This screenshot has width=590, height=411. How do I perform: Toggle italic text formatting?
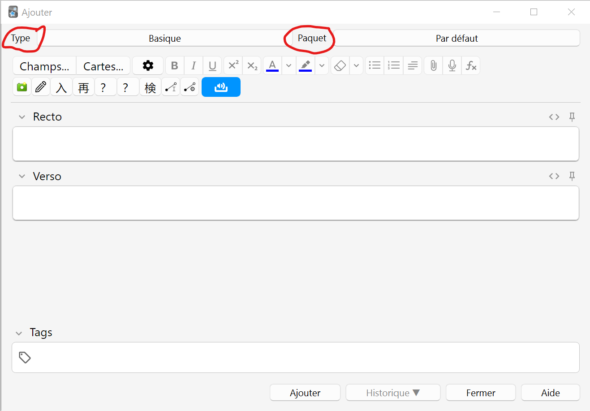pyautogui.click(x=194, y=65)
